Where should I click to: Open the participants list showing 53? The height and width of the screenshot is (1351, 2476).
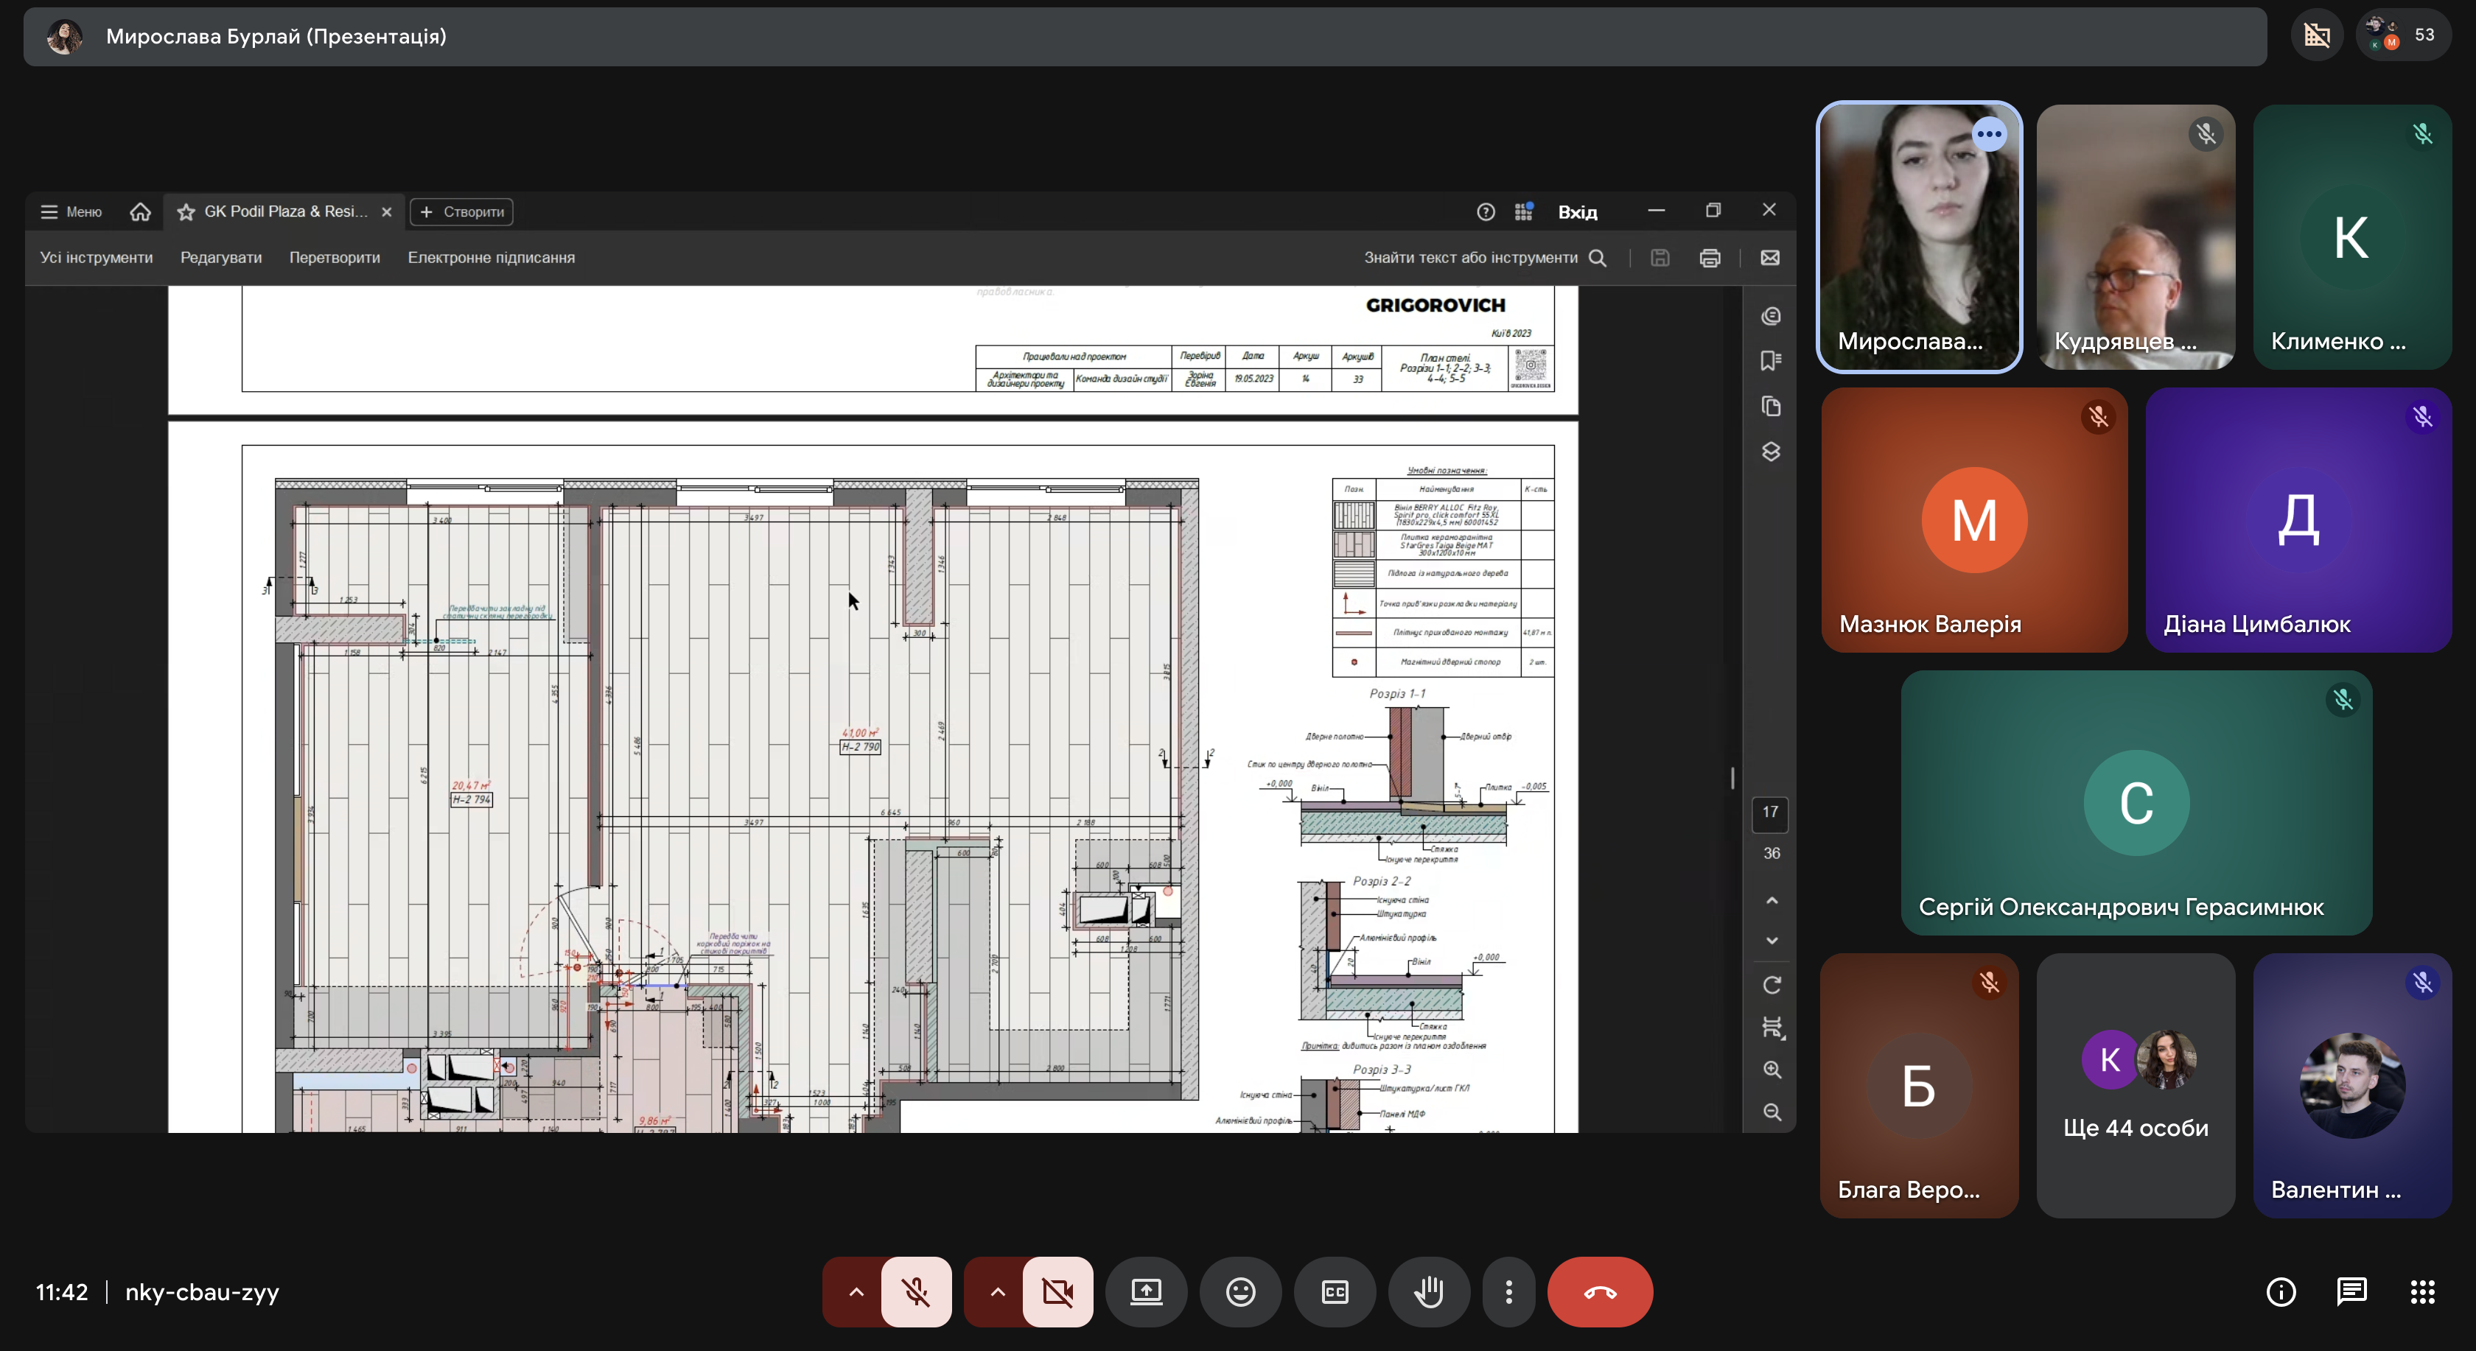2403,35
